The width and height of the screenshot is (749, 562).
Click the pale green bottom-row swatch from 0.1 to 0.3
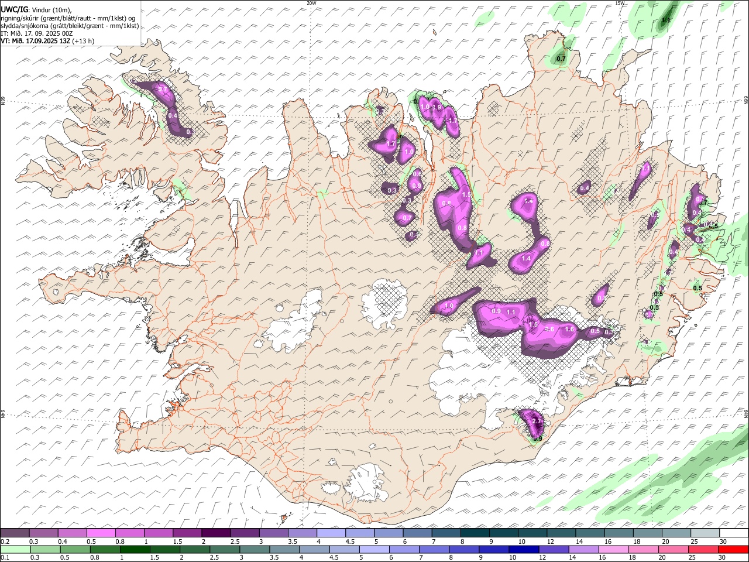(x=15, y=549)
